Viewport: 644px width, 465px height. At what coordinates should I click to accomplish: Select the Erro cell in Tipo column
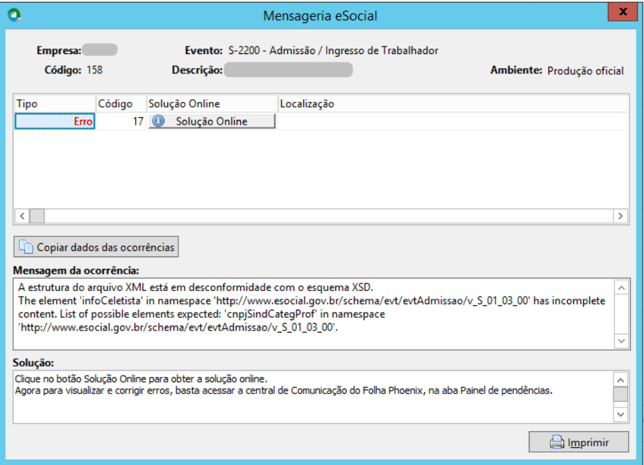point(55,121)
